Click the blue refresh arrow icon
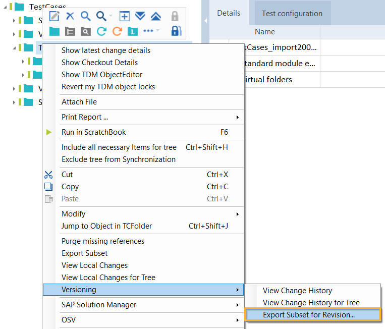This screenshot has width=385, height=329. pos(101,31)
